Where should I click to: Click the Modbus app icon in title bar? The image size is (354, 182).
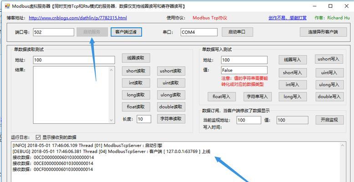(x=7, y=6)
